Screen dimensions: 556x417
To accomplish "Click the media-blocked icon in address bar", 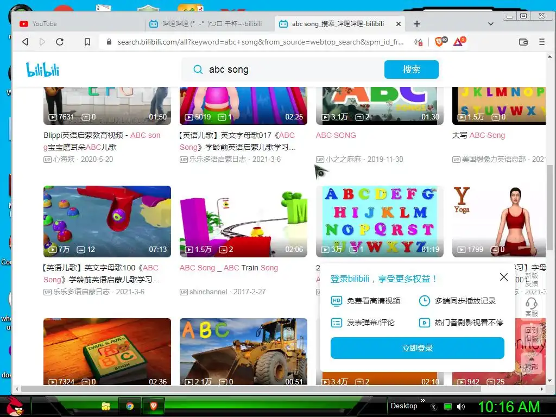I will pyautogui.click(x=419, y=42).
